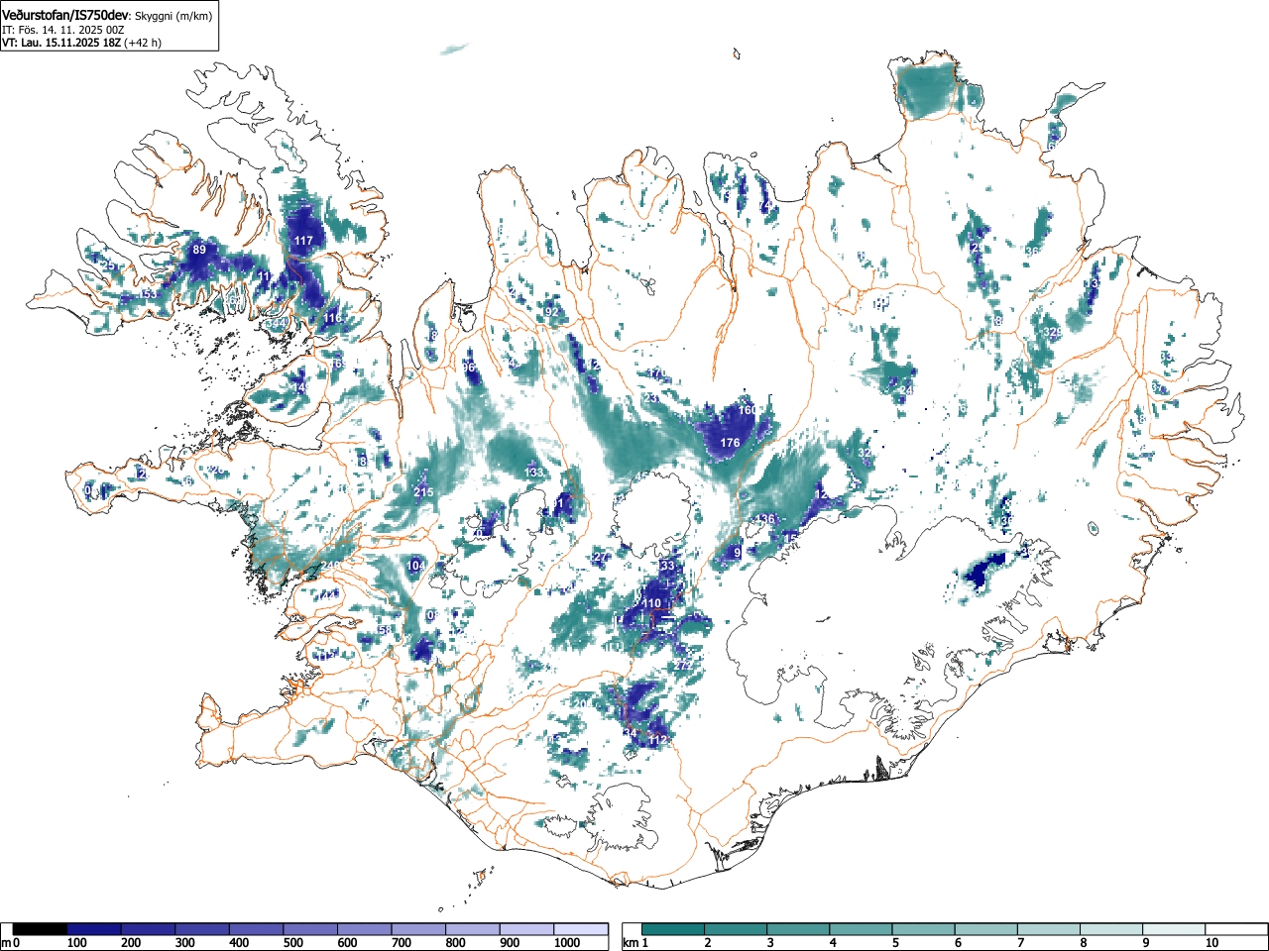Viewport: 1269px width, 951px height.
Task: Click the '27' visibility value on the map
Action: click(601, 558)
